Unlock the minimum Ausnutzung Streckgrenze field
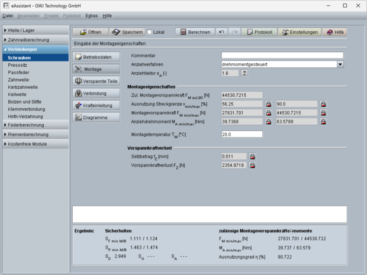 pyautogui.click(x=268, y=103)
